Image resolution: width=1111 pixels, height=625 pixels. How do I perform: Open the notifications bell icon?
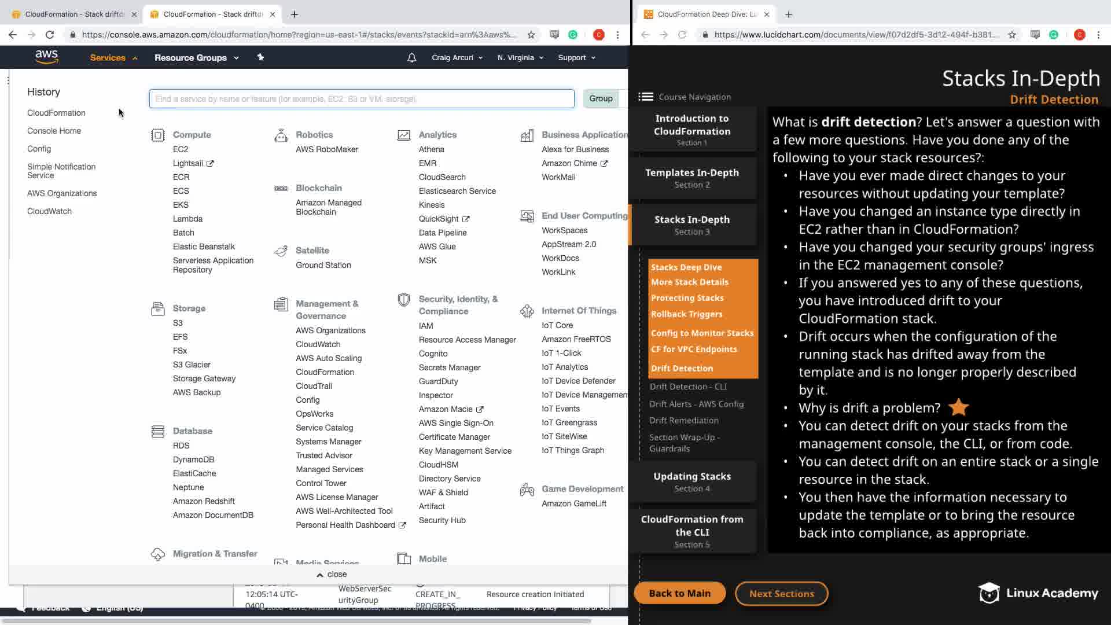point(411,58)
